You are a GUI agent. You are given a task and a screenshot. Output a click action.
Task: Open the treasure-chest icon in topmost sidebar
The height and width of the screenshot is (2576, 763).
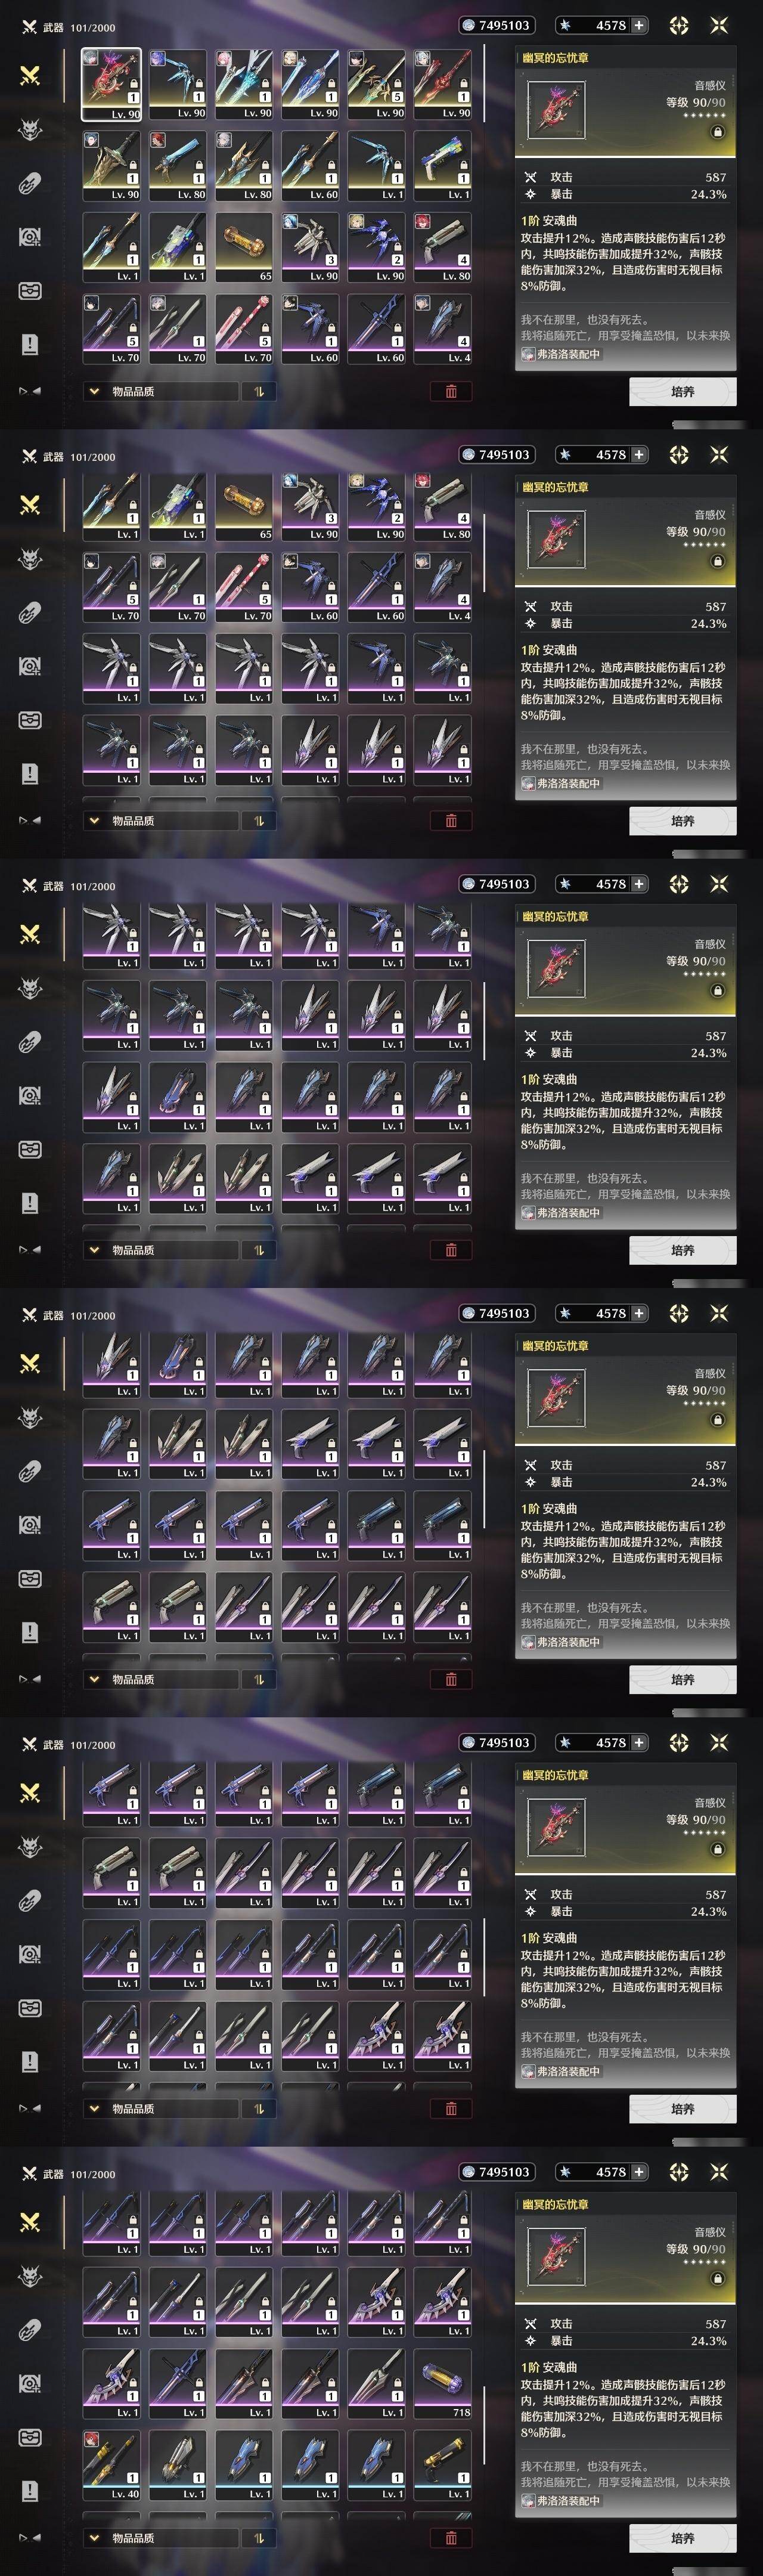[x=30, y=291]
